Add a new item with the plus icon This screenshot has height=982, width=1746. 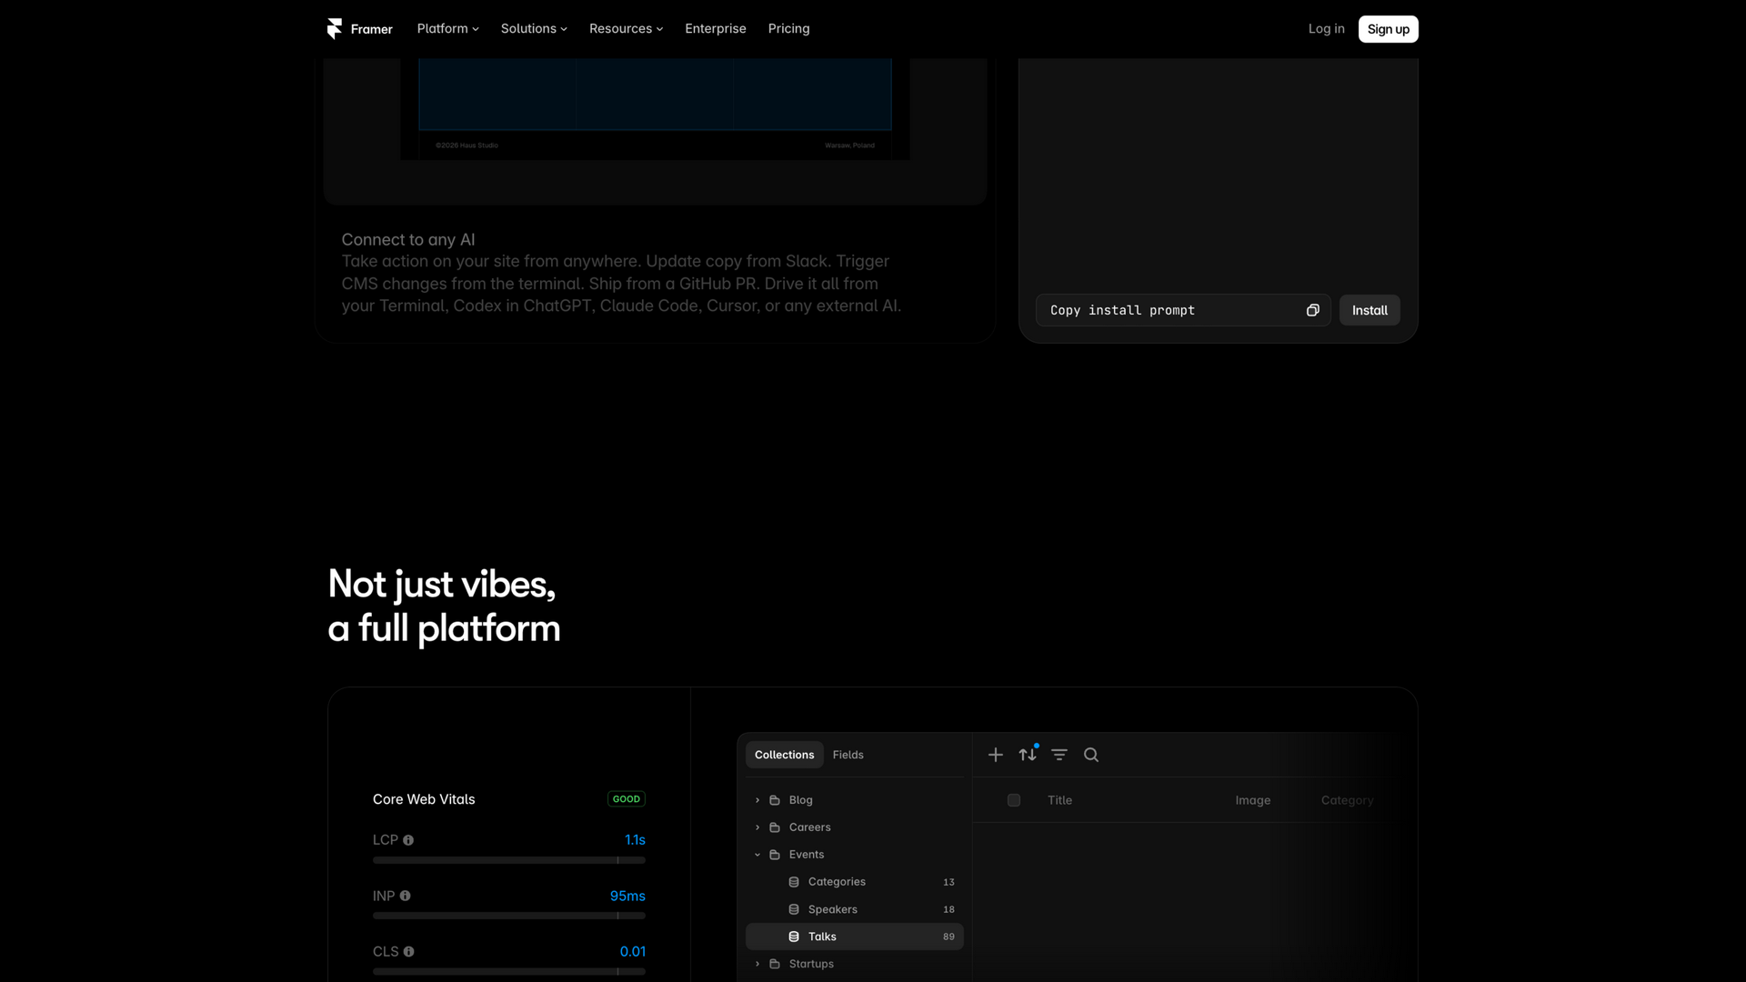click(996, 755)
